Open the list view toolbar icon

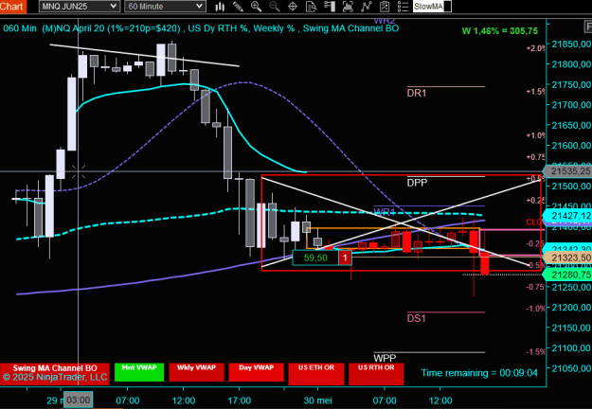pyautogui.click(x=403, y=7)
